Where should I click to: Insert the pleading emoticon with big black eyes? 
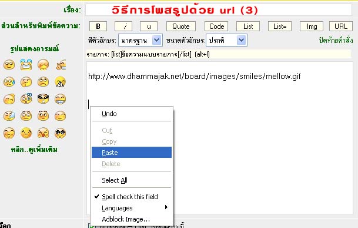(61, 133)
